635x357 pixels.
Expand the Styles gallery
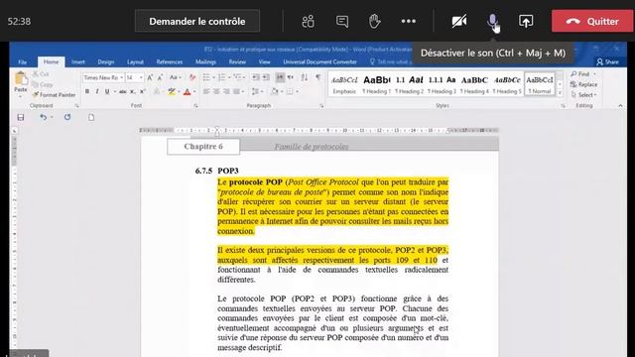click(560, 93)
